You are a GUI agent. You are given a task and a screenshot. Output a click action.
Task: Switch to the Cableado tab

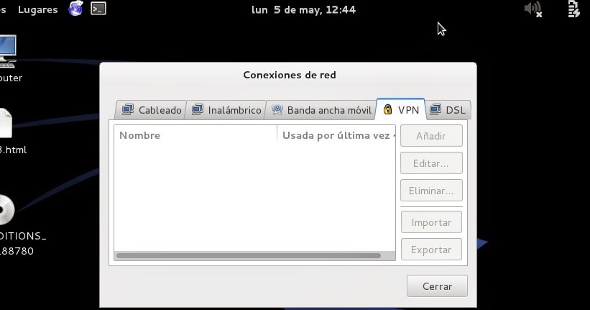[x=151, y=110]
